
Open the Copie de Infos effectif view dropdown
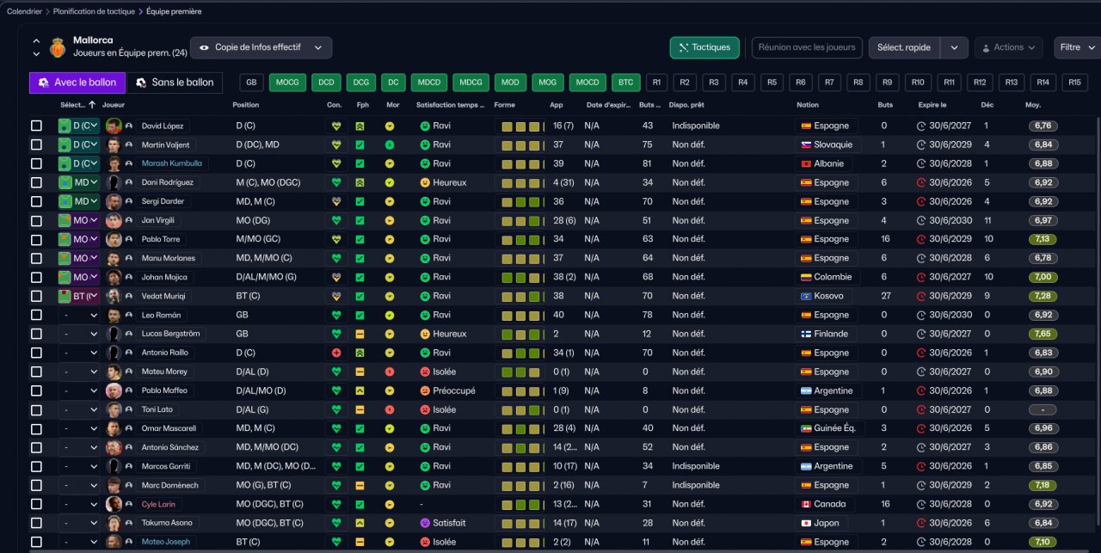[x=261, y=47]
